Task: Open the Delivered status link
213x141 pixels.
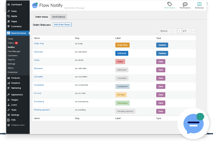Action: tap(38, 52)
